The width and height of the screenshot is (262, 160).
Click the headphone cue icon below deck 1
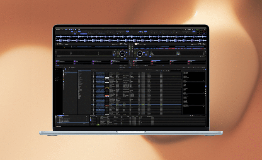[115, 58]
